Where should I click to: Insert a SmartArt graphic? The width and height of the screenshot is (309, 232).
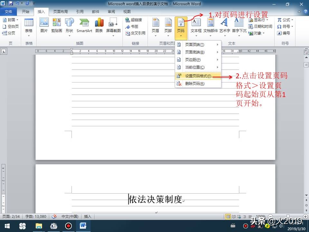(84, 26)
